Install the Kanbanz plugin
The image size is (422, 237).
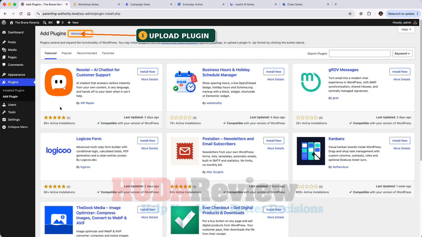(400, 141)
